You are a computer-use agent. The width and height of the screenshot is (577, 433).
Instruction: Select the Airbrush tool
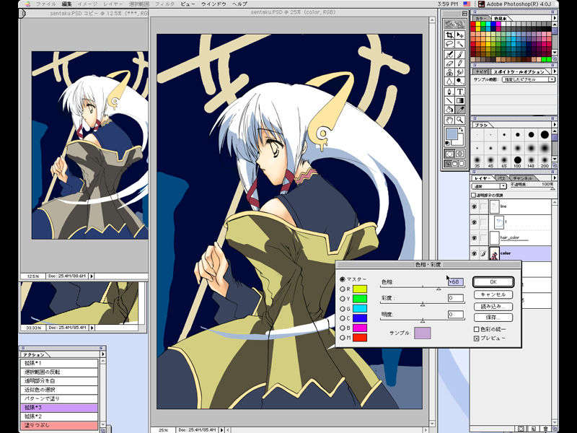tap(449, 55)
